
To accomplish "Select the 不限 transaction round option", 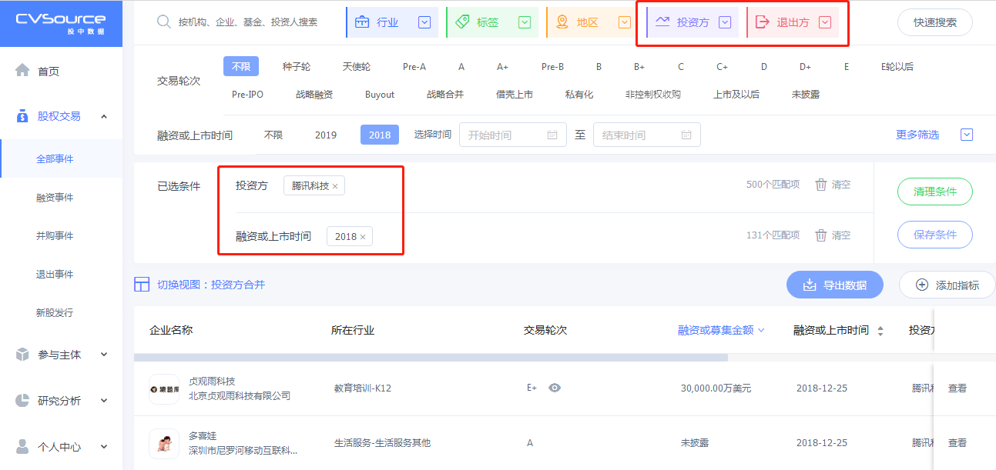I will coord(241,67).
